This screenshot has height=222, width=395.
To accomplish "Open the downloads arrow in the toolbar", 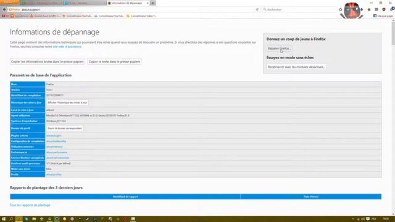I will point(362,10).
